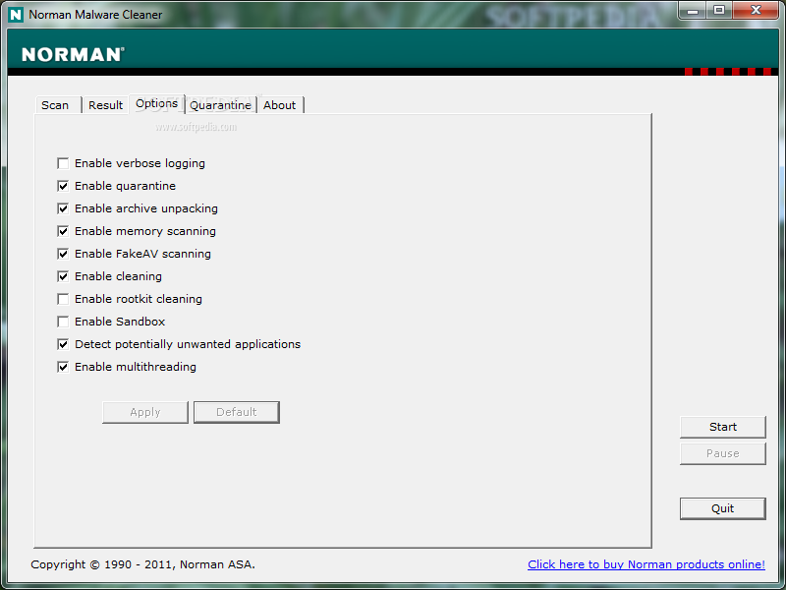
Task: Turn on Enable Sandbox checkbox
Action: coord(63,322)
